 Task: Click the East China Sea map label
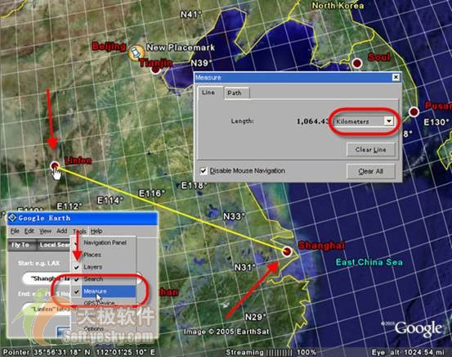369,262
